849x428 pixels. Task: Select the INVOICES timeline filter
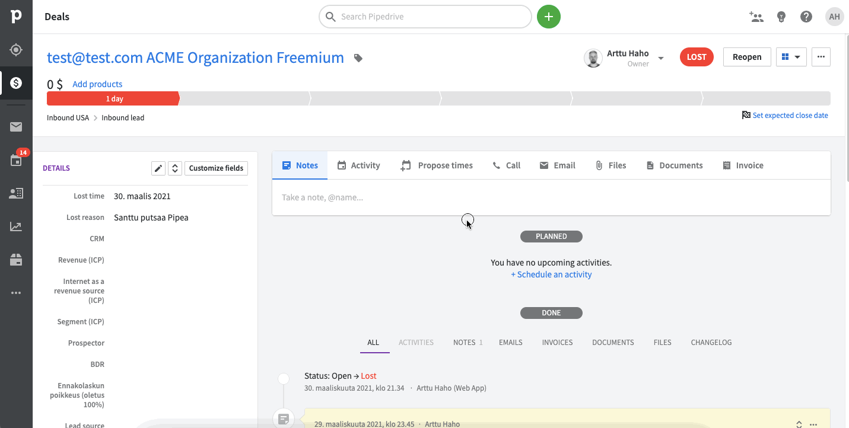point(557,343)
